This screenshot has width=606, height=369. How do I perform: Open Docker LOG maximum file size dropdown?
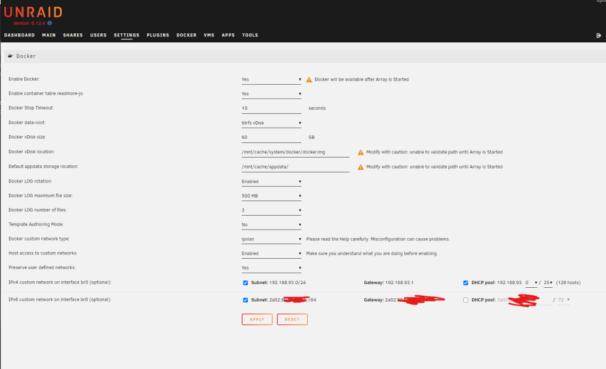point(271,196)
